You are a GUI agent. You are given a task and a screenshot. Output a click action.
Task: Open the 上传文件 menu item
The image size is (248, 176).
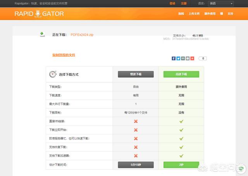194,14
